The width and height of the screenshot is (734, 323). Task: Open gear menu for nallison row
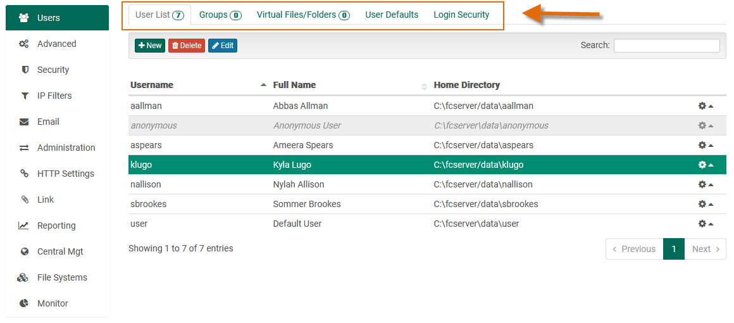(706, 185)
